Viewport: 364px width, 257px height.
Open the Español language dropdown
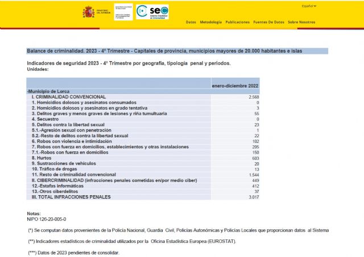tap(309, 6)
